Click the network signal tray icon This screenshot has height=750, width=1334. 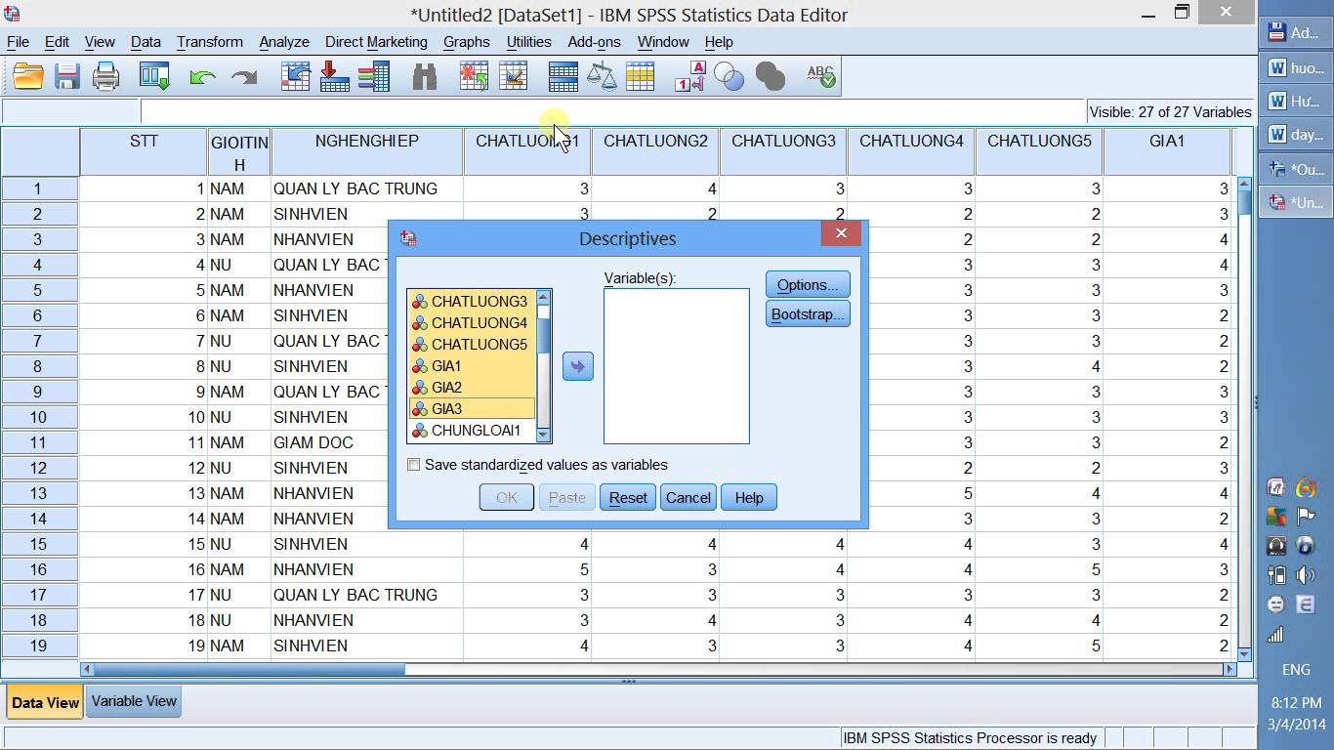pyautogui.click(x=1275, y=635)
